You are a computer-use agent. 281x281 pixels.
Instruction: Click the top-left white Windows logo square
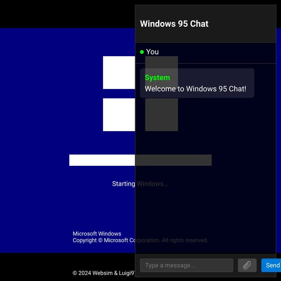(119, 73)
